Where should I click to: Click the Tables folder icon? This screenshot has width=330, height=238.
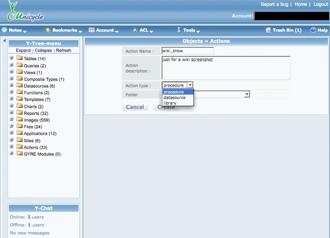click(19, 58)
